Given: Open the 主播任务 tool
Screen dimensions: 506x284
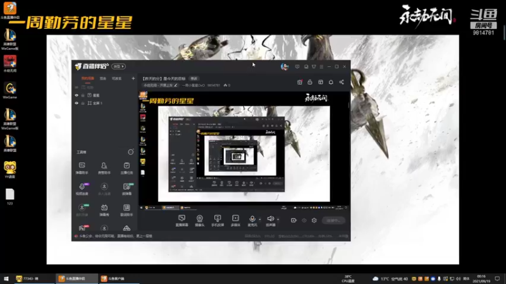Looking at the screenshot, I should point(126,168).
